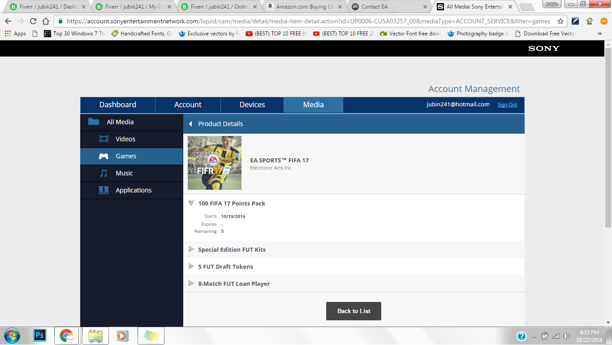Click the Chrome taskbar icon
Viewport: 612px width, 345px height.
67,336
